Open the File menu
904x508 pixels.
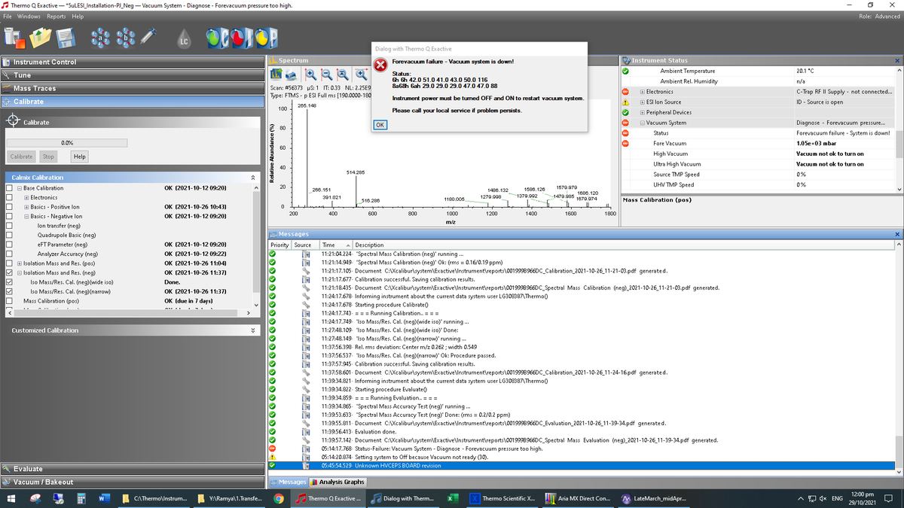tap(8, 17)
